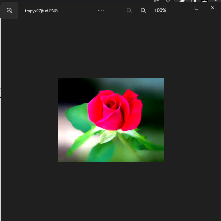Click the 100% zoom level text
The height and width of the screenshot is (221, 221).
(x=160, y=10)
